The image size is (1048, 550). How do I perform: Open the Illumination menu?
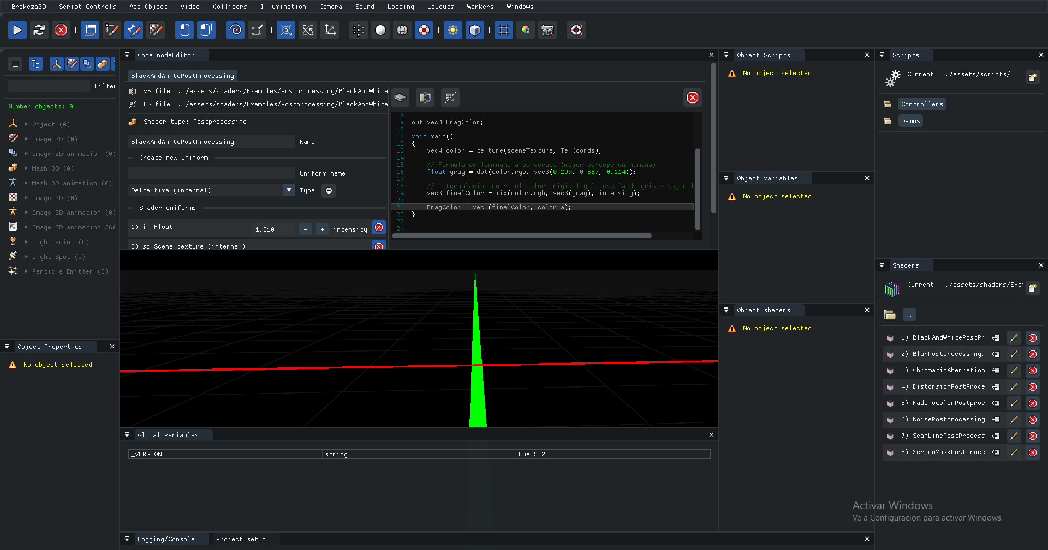click(283, 7)
